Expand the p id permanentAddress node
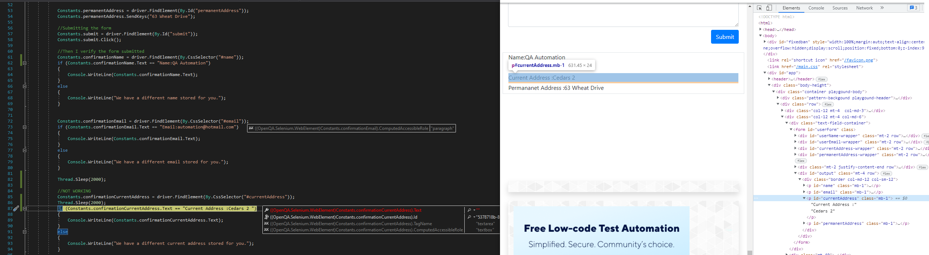The image size is (929, 255). pyautogui.click(x=804, y=223)
